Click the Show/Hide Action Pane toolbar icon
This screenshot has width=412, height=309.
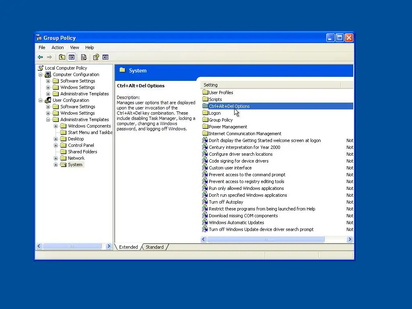[105, 57]
